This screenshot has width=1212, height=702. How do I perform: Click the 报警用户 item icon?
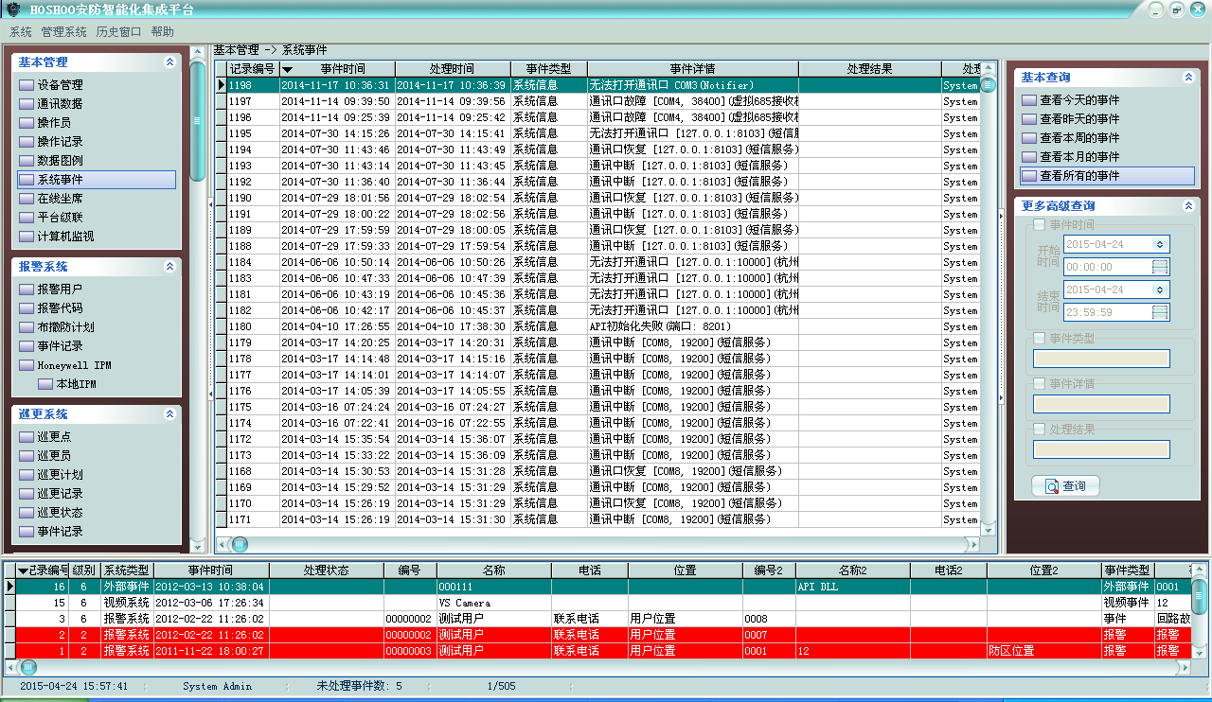click(x=26, y=290)
